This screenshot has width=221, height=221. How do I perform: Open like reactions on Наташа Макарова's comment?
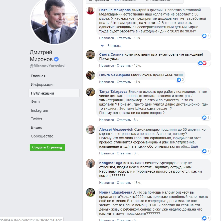206,36
